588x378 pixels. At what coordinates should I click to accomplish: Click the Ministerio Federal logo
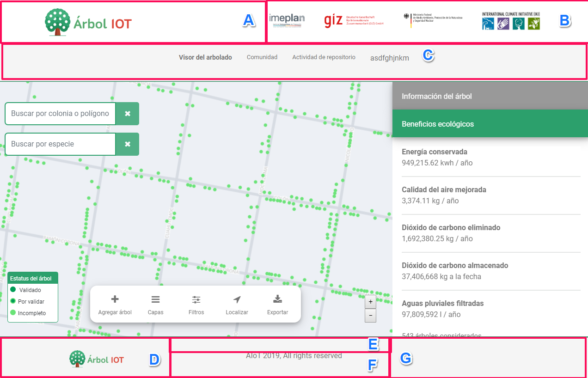[x=433, y=20]
